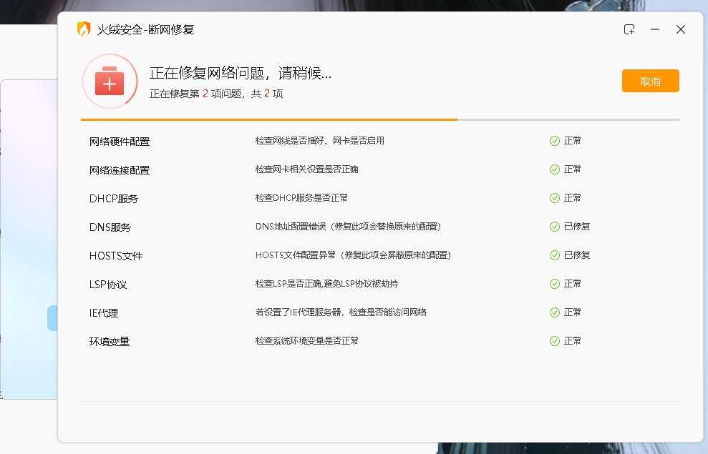
Task: Click the green check icon for DNS服务
Action: click(555, 227)
